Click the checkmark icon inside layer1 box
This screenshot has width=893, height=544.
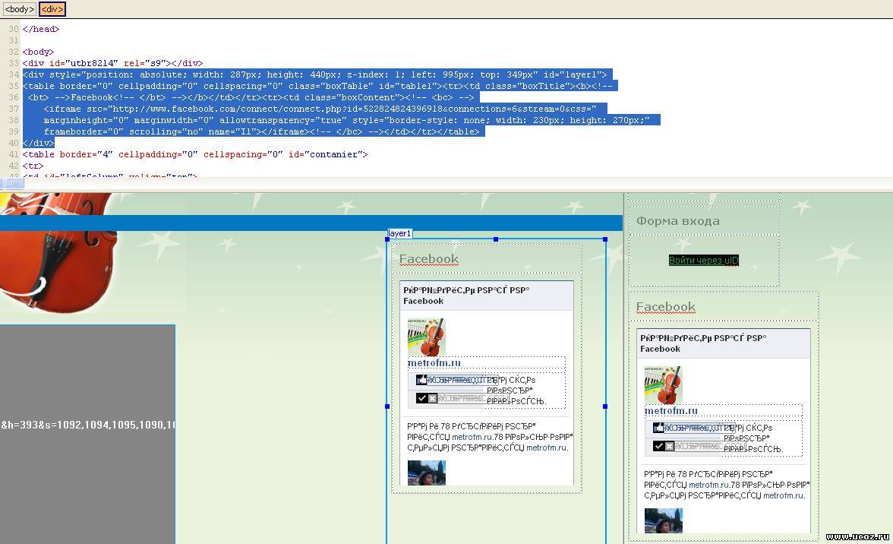coord(421,398)
